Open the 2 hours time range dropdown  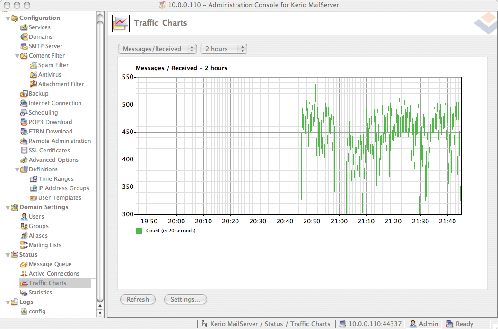click(x=224, y=49)
